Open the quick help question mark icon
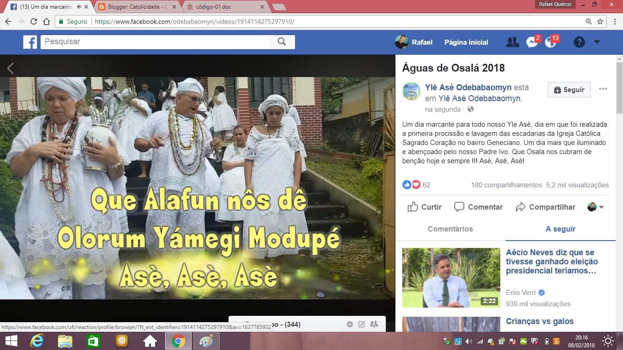The image size is (623, 350). tap(579, 42)
